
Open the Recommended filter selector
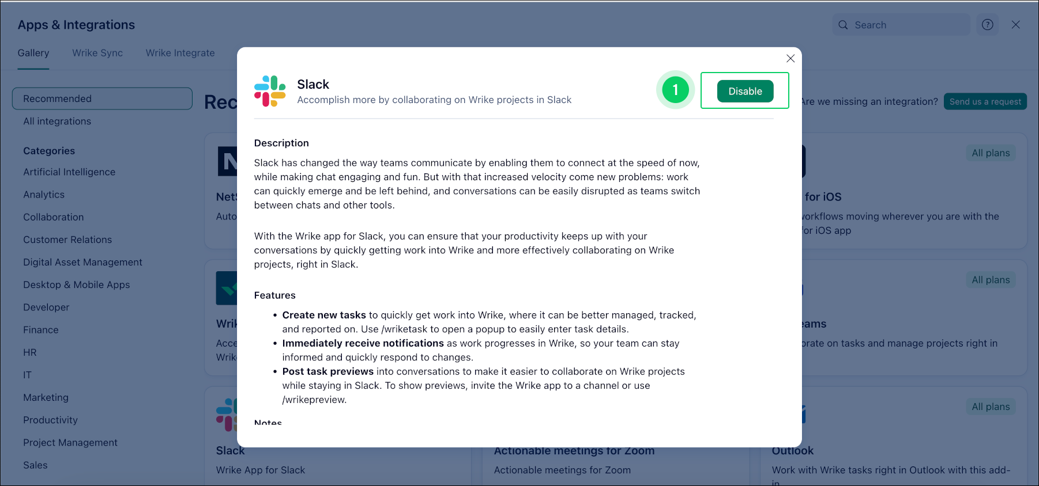(x=102, y=98)
